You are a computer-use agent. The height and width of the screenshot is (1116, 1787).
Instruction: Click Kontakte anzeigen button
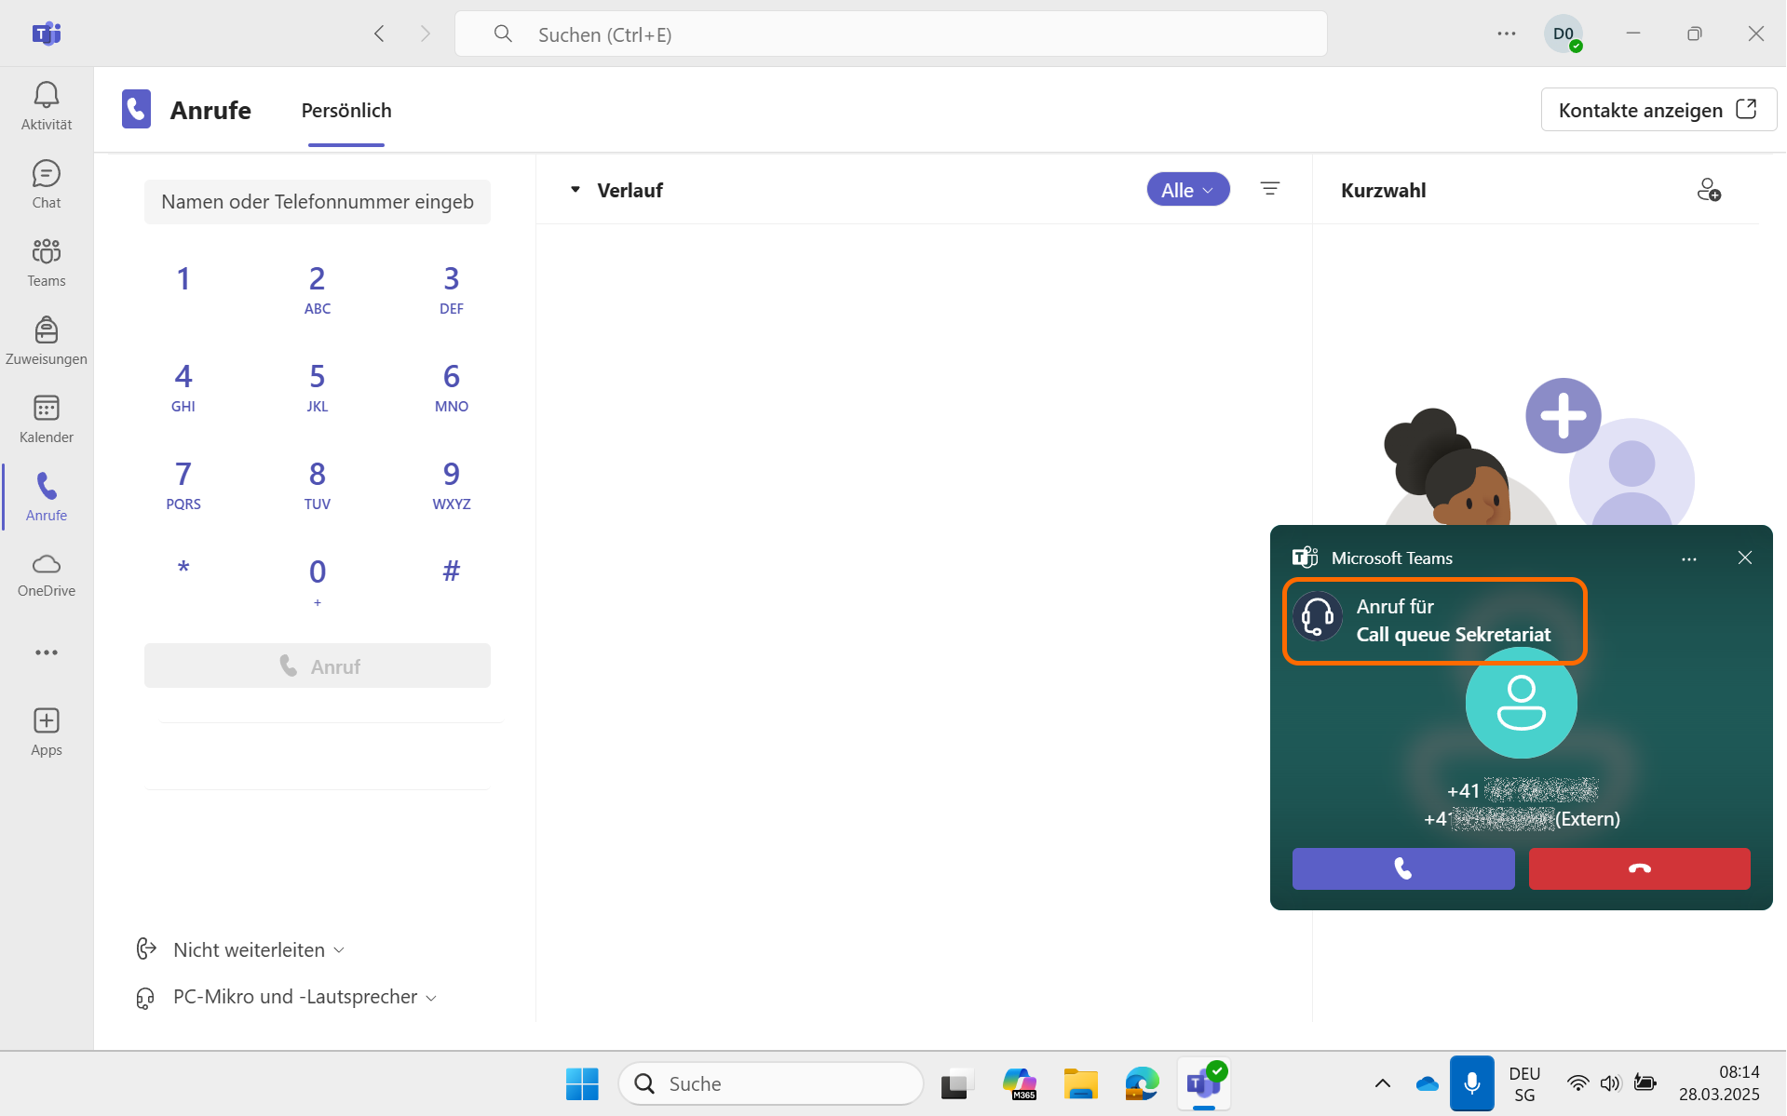1658,110
